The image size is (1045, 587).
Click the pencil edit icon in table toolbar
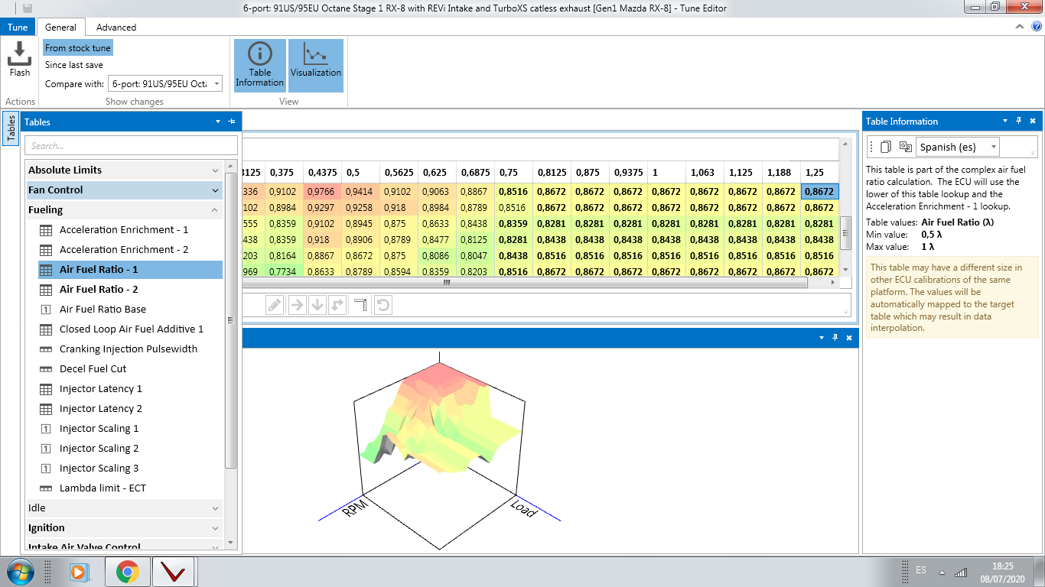(x=275, y=306)
